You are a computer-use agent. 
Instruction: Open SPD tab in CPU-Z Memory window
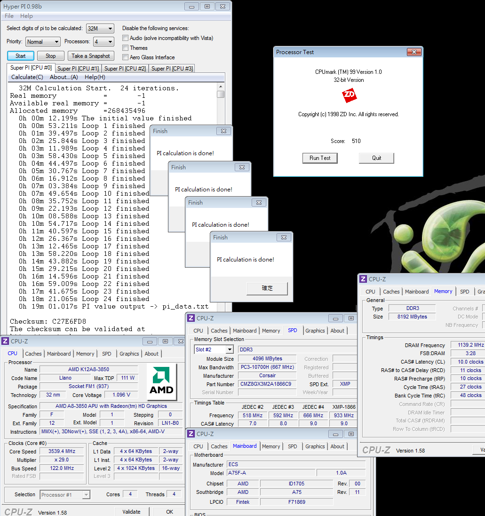tap(465, 292)
